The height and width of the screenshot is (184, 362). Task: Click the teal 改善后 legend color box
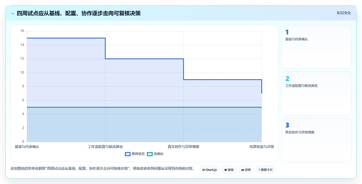click(150, 154)
